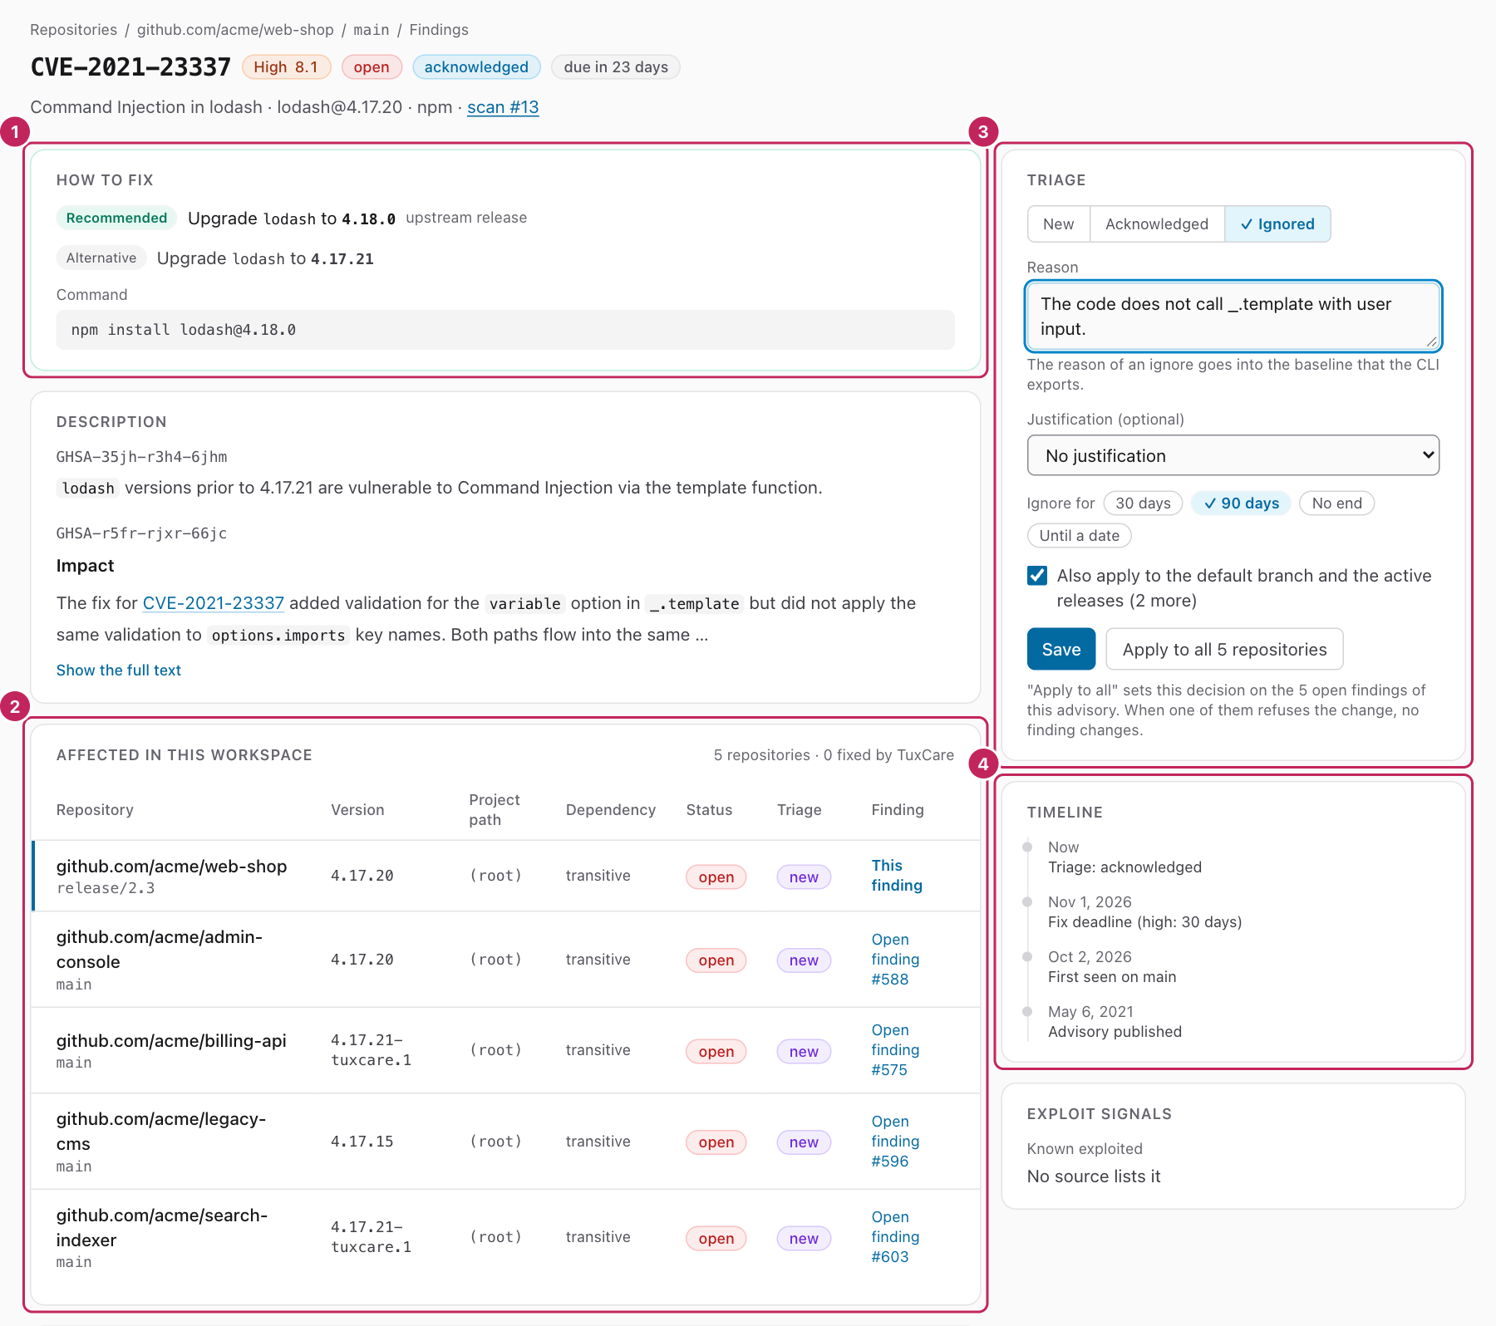Click the npm install lodash@4.18.0 command
The width and height of the screenshot is (1496, 1326).
pyautogui.click(x=505, y=330)
